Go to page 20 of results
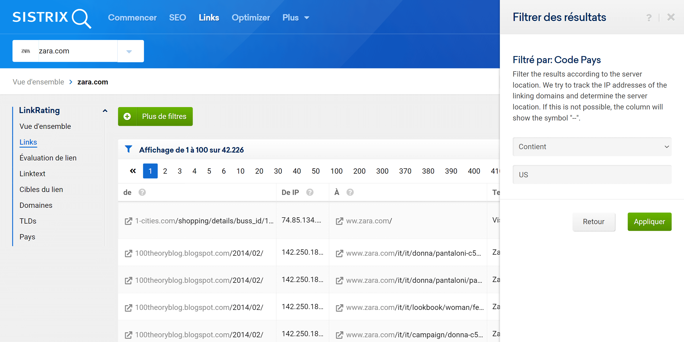Image resolution: width=684 pixels, height=342 pixels. (259, 171)
